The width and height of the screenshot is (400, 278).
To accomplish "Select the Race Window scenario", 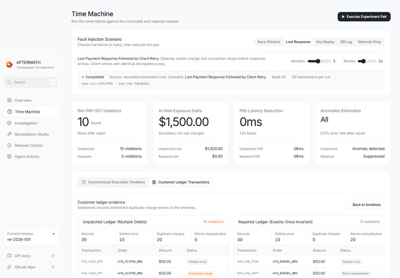I will coord(268,42).
